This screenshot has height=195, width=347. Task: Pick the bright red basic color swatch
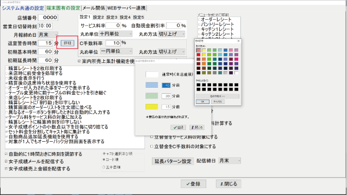click(198, 54)
